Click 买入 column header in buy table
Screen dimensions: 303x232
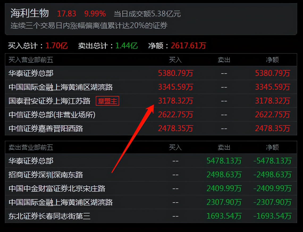[x=175, y=60]
